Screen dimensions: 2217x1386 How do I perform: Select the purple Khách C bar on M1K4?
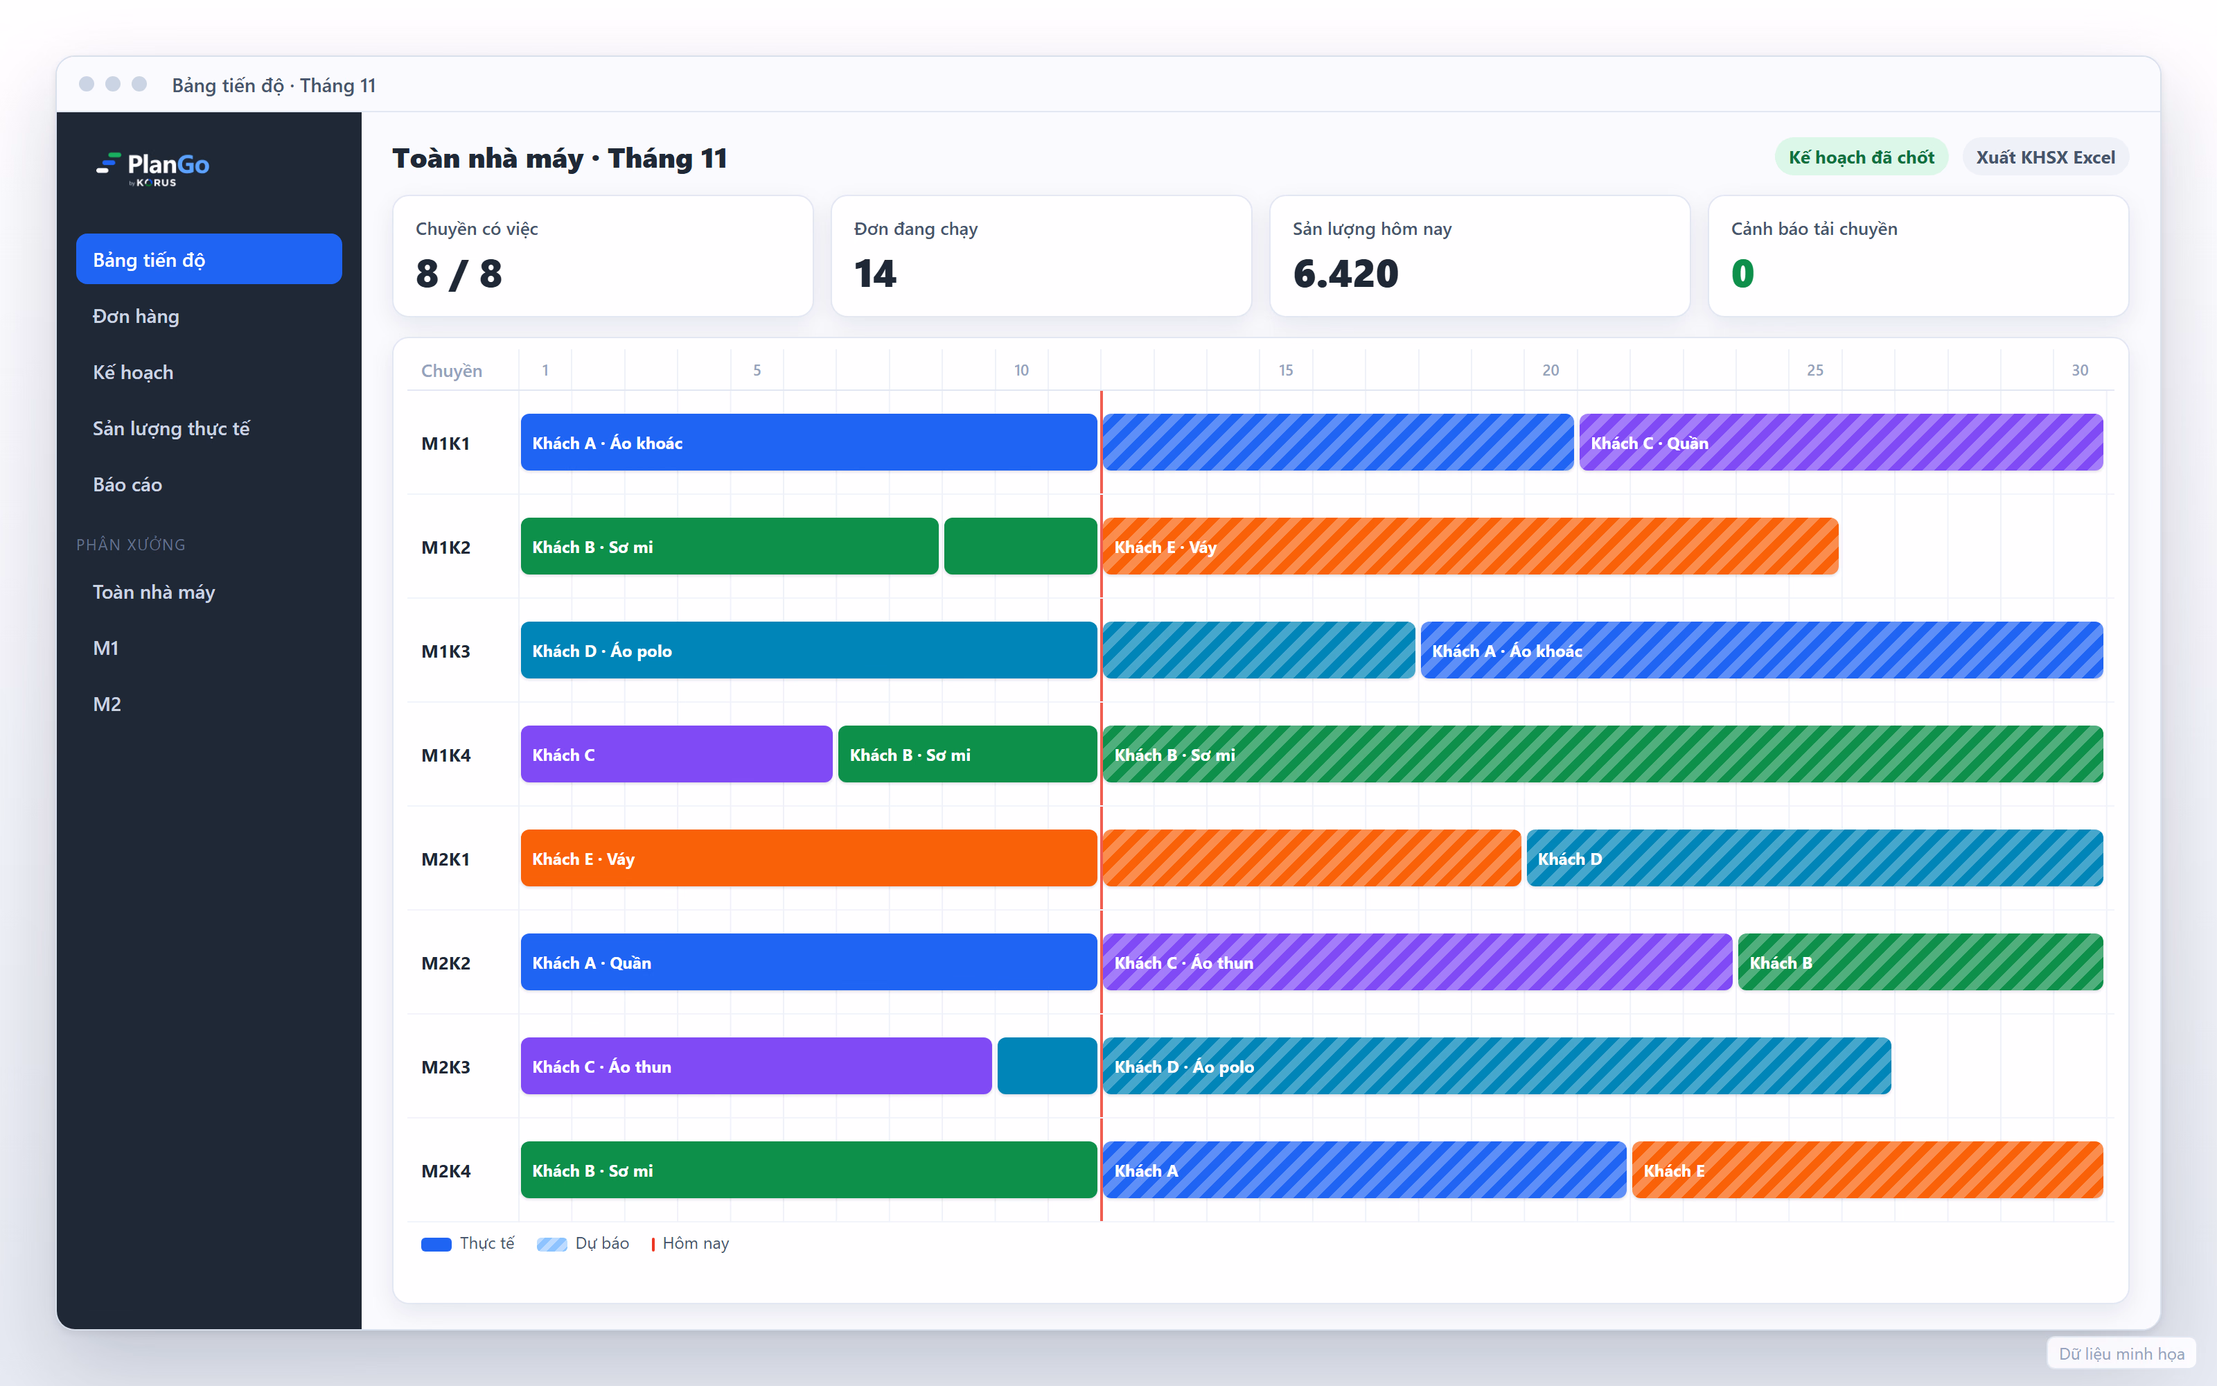coord(676,755)
